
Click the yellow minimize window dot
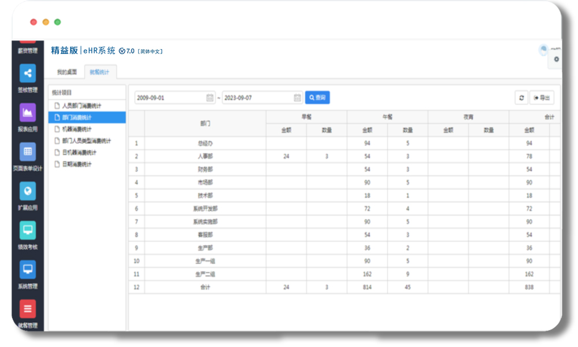pyautogui.click(x=46, y=22)
